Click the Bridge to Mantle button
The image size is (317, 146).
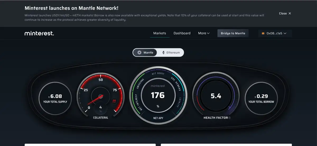(x=233, y=33)
